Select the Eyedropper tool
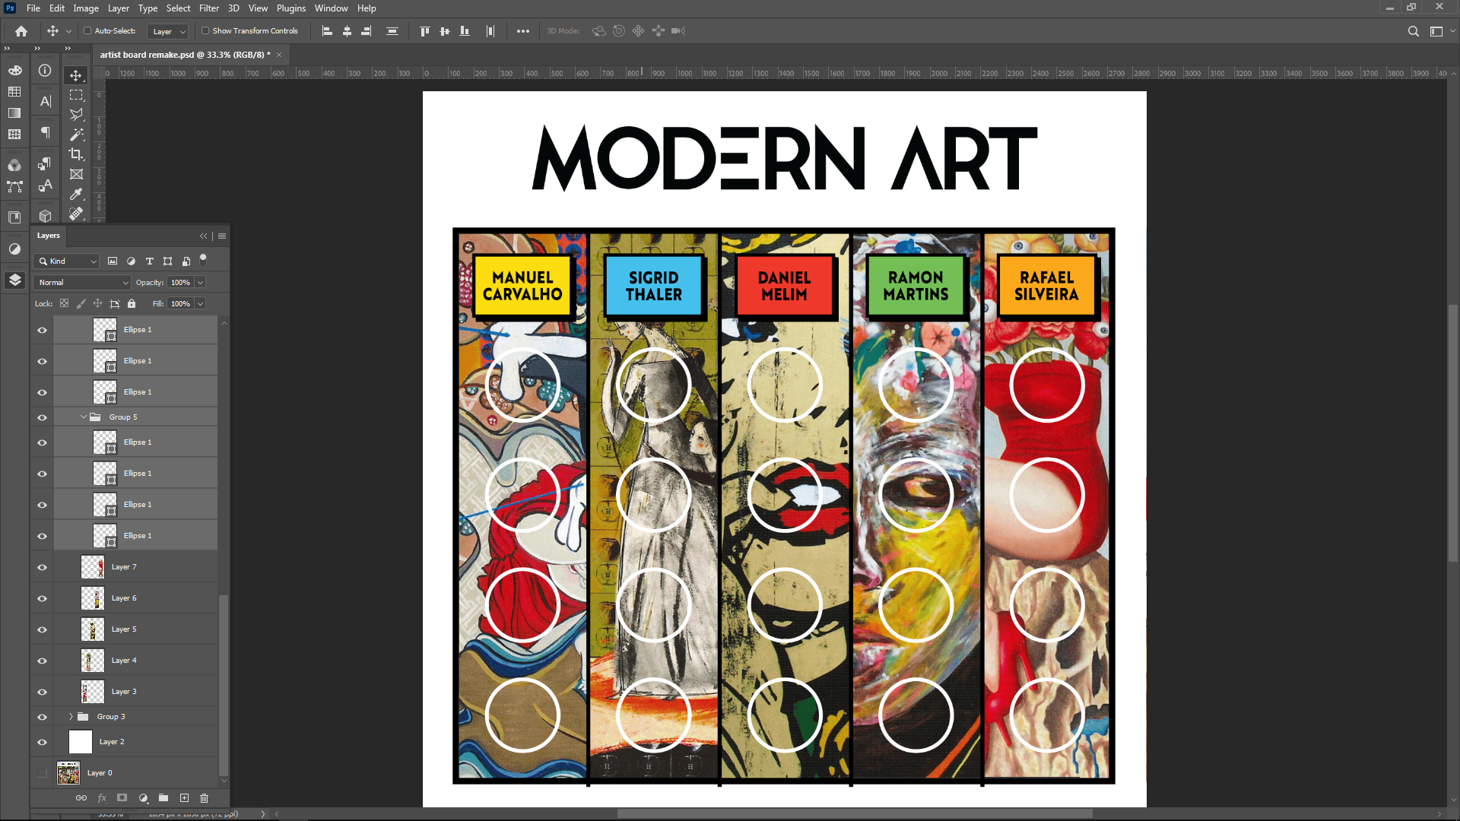Screen dimensions: 1460x821 [76, 194]
